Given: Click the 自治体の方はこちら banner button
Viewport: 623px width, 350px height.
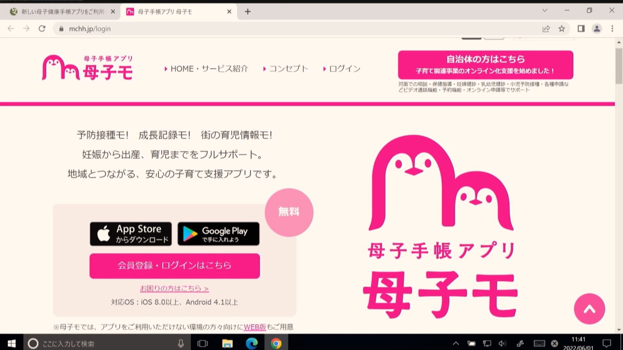Looking at the screenshot, I should coord(485,65).
